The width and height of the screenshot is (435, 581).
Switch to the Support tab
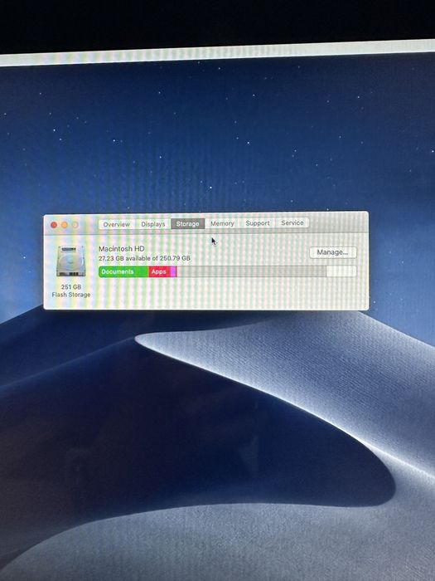(258, 222)
